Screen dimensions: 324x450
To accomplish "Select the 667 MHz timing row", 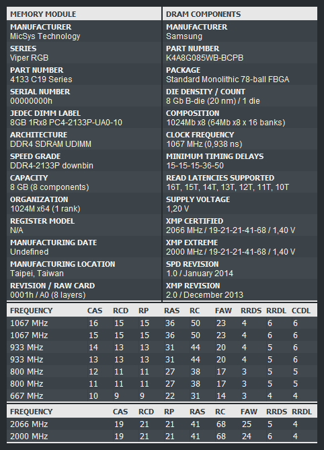I will point(162,395).
